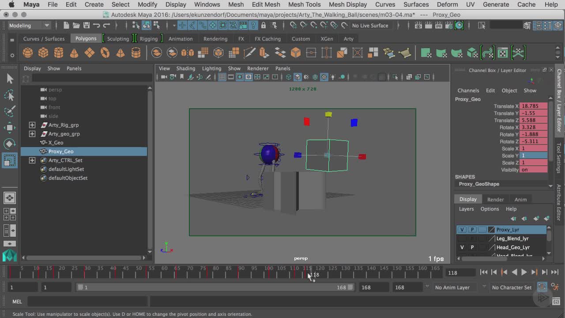Open the layer editor Options menu
The width and height of the screenshot is (565, 318).
(x=490, y=209)
